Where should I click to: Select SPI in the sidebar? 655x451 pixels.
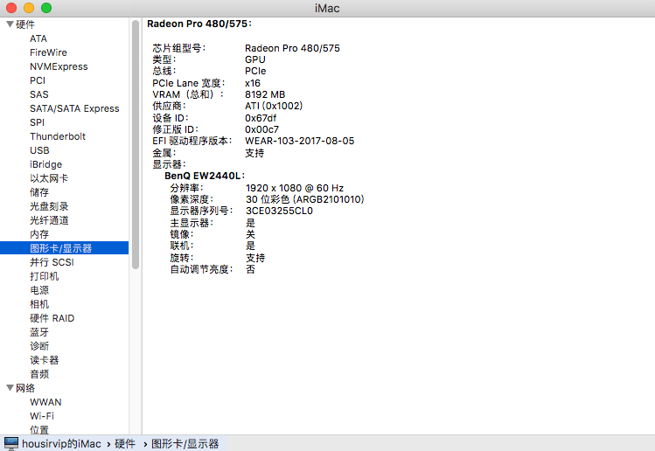click(38, 122)
